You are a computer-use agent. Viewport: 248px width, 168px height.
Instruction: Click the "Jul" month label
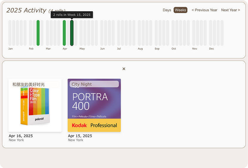(119, 49)
